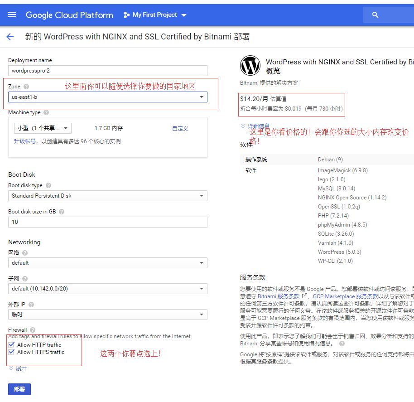Click the WP-CLI (2.1.0) entry
This screenshot has width=414, height=402.
(335, 261)
